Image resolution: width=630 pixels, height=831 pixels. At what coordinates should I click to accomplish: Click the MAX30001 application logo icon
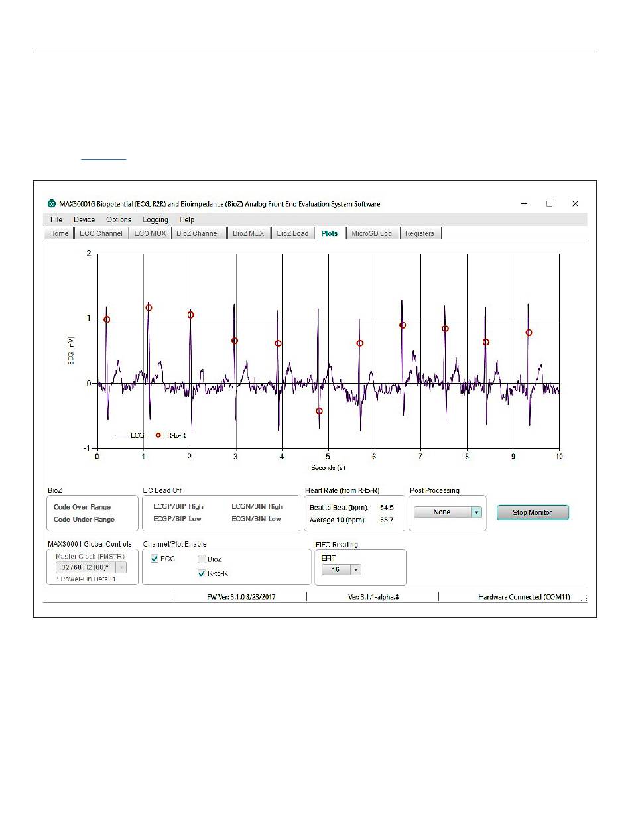(52, 204)
